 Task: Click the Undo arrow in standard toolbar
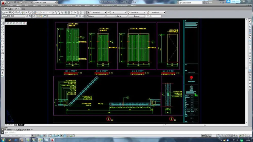43,12
